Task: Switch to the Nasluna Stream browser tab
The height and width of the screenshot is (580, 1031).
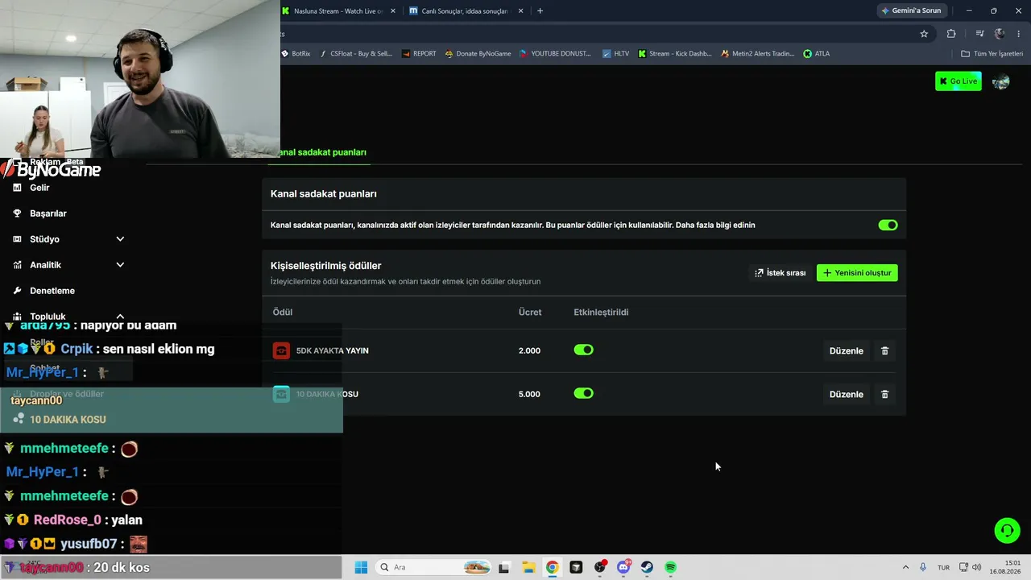Action: tap(338, 11)
